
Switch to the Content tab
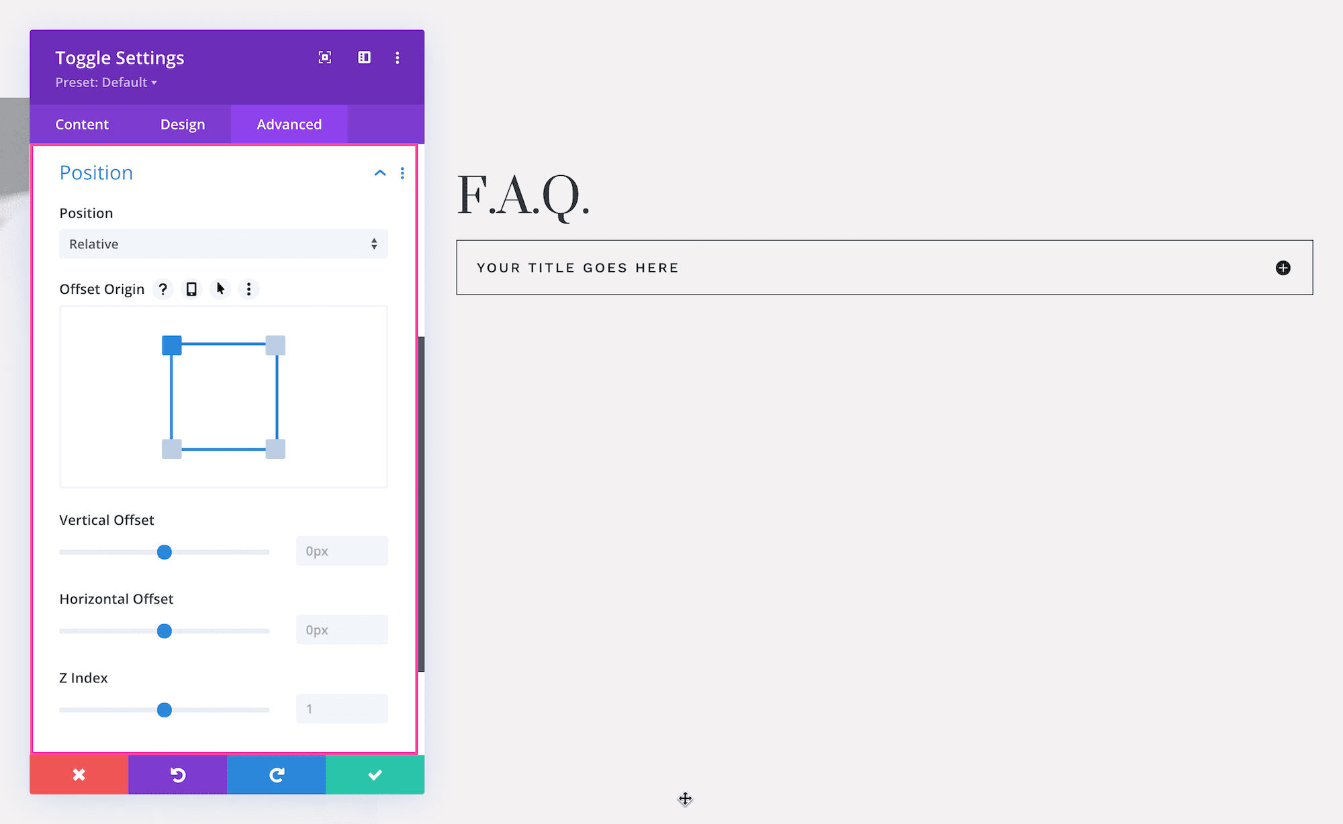click(x=81, y=123)
